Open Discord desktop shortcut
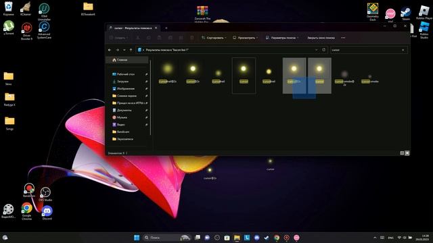The image size is (433, 243). coord(47,213)
